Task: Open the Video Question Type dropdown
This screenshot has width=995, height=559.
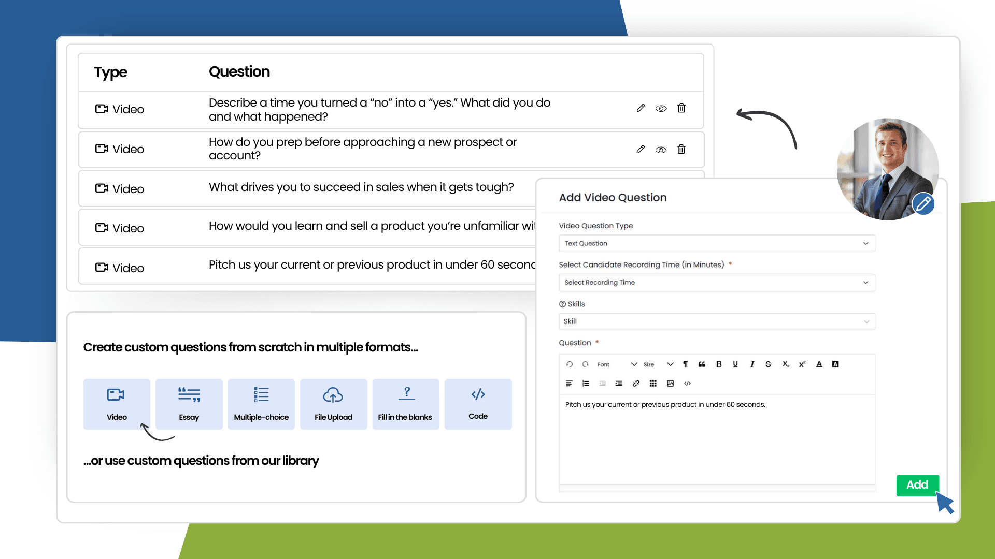Action: (x=716, y=243)
